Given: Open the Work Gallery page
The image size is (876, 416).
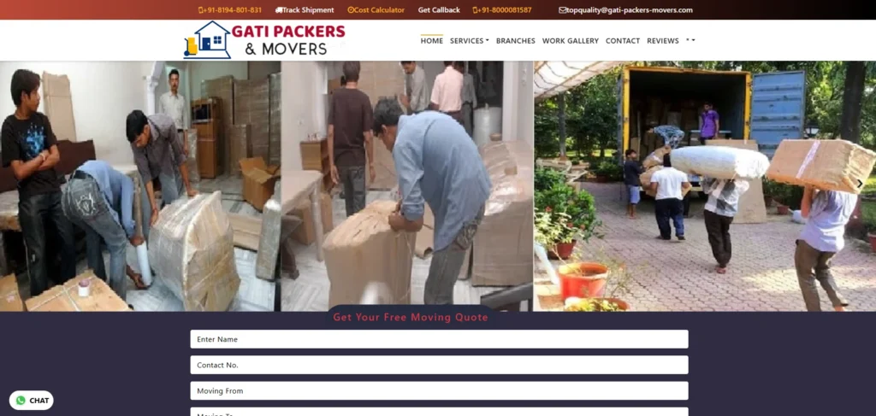Looking at the screenshot, I should [571, 41].
